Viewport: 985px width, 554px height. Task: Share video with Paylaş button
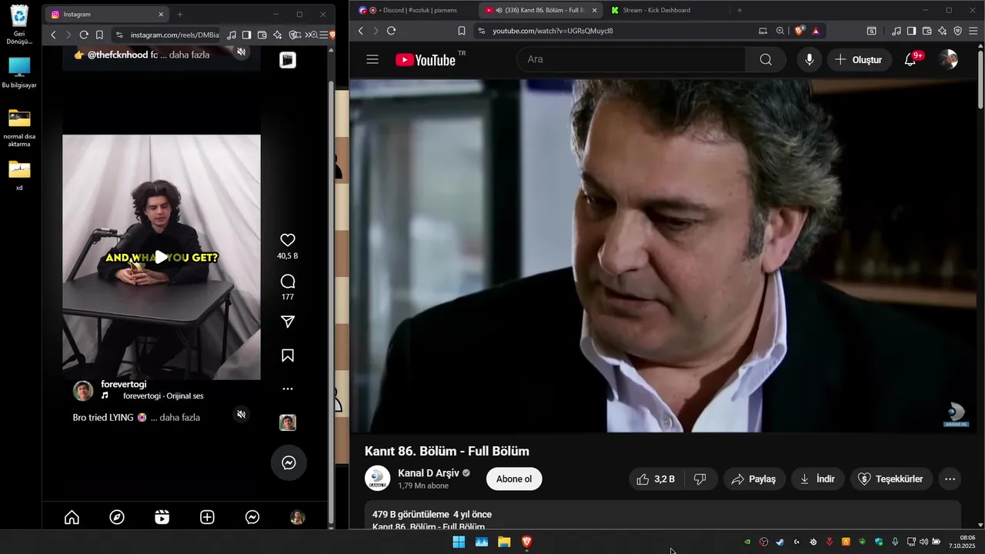pos(753,479)
